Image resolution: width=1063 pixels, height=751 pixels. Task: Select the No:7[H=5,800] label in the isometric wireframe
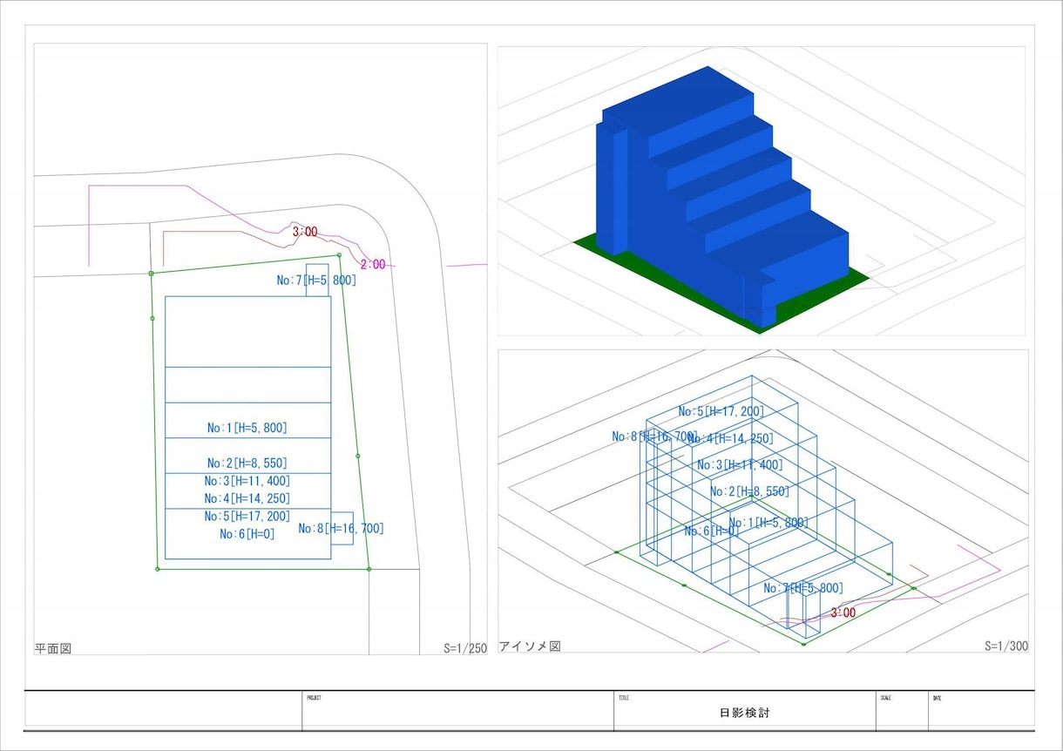point(803,588)
